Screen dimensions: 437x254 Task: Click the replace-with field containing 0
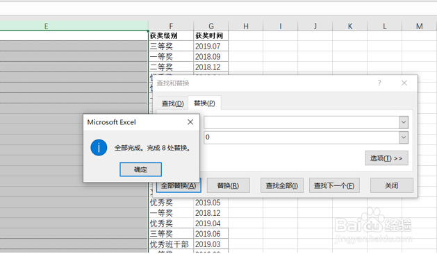coord(302,137)
